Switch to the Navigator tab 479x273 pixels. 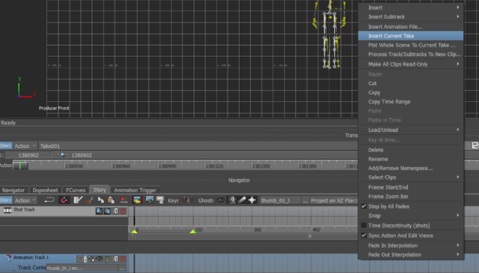click(x=13, y=190)
